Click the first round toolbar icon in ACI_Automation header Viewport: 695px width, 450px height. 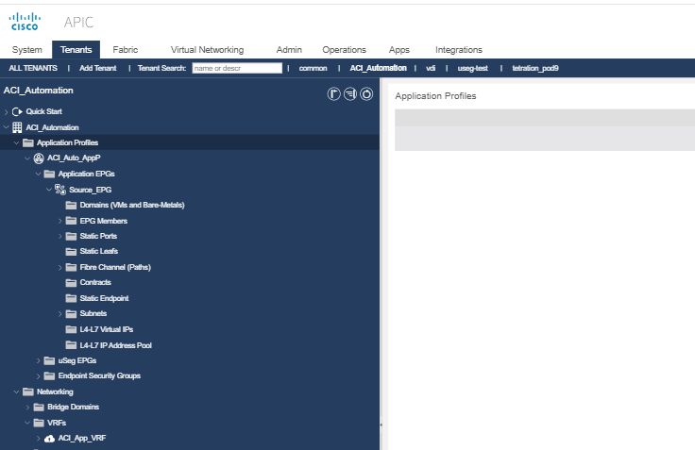333,94
